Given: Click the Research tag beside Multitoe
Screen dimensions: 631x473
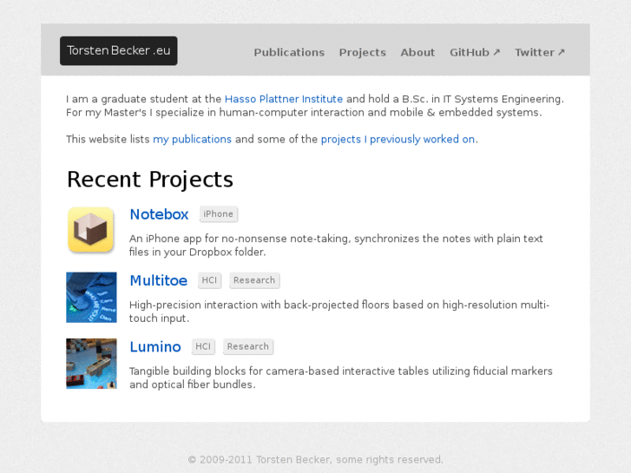Looking at the screenshot, I should tap(254, 280).
